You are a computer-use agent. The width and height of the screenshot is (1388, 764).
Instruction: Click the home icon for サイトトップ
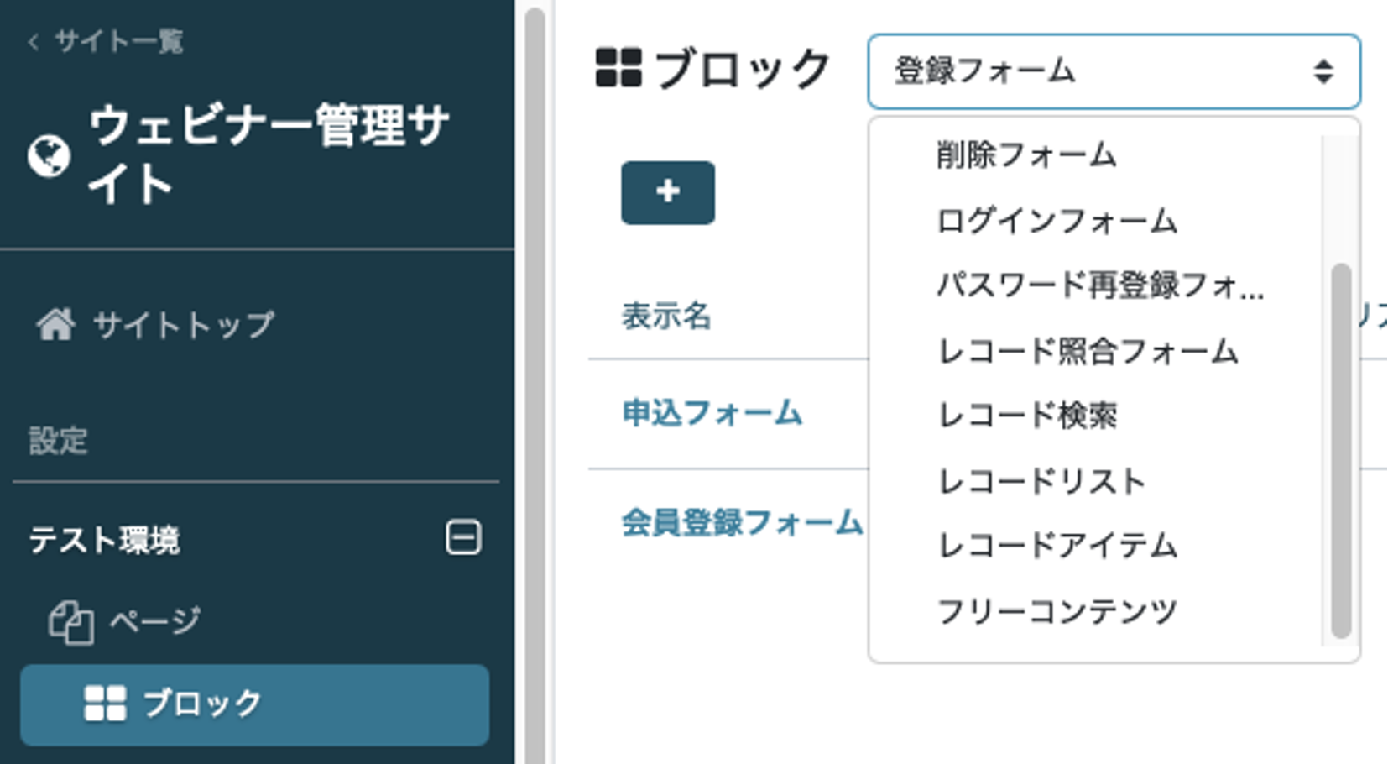pos(55,324)
